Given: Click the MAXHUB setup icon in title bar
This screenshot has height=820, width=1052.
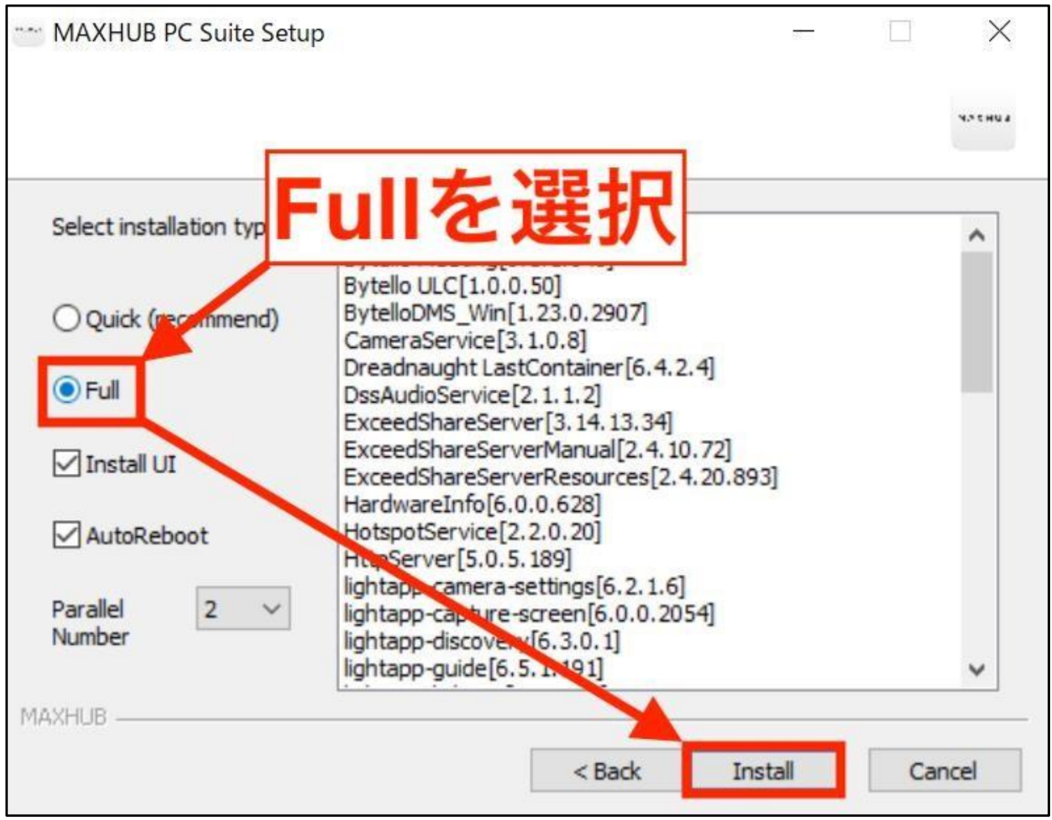Looking at the screenshot, I should tap(28, 33).
